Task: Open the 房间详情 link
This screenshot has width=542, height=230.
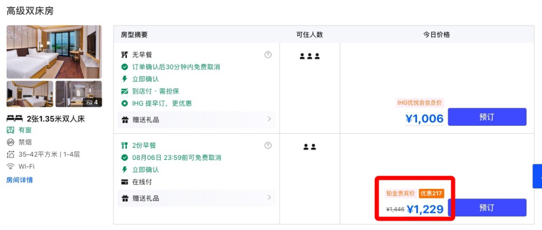Action: (20, 180)
